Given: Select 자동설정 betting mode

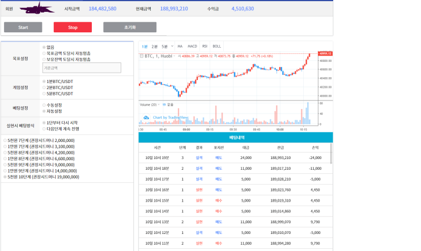Looking at the screenshot, I should 44,111.
